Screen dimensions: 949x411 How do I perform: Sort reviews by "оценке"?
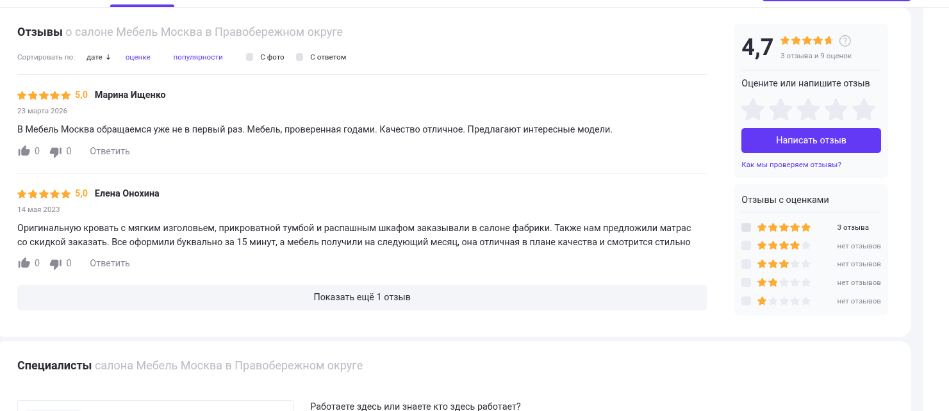coord(138,57)
